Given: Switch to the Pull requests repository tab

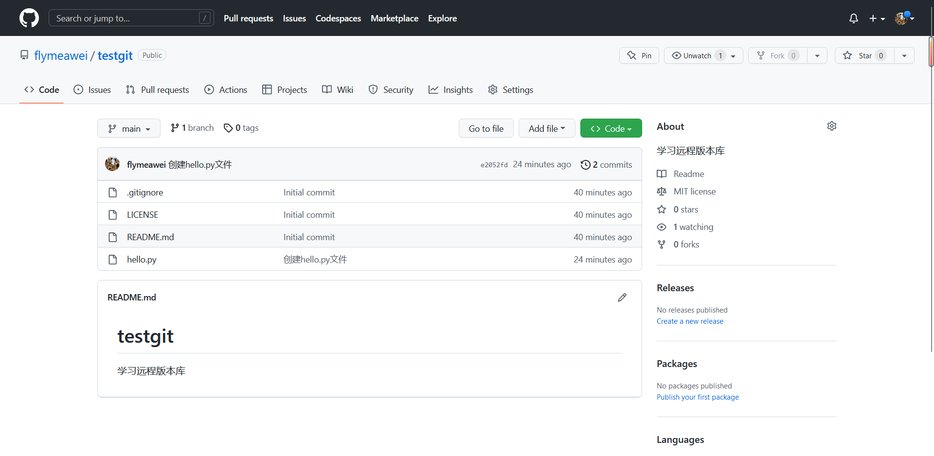Looking at the screenshot, I should pyautogui.click(x=157, y=89).
